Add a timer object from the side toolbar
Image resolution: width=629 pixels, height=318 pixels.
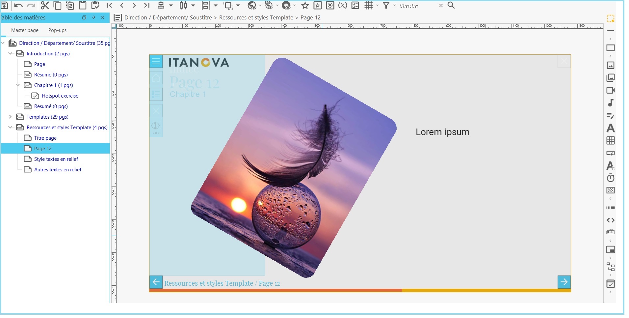click(x=611, y=178)
